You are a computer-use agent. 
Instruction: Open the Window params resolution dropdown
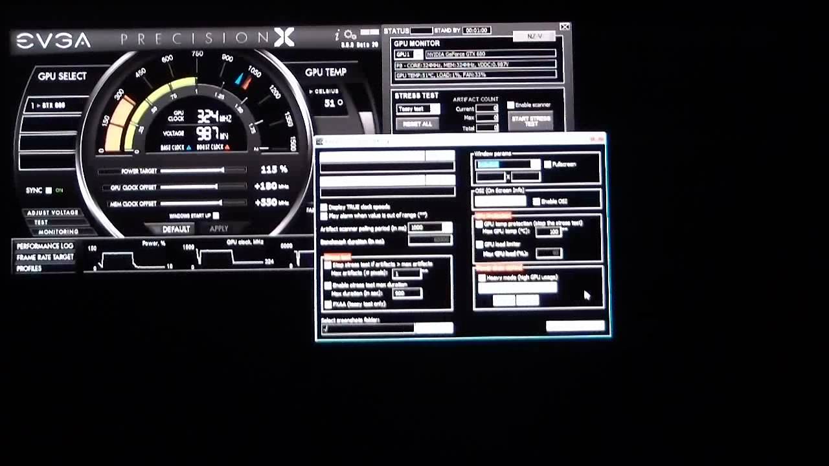pyautogui.click(x=508, y=164)
